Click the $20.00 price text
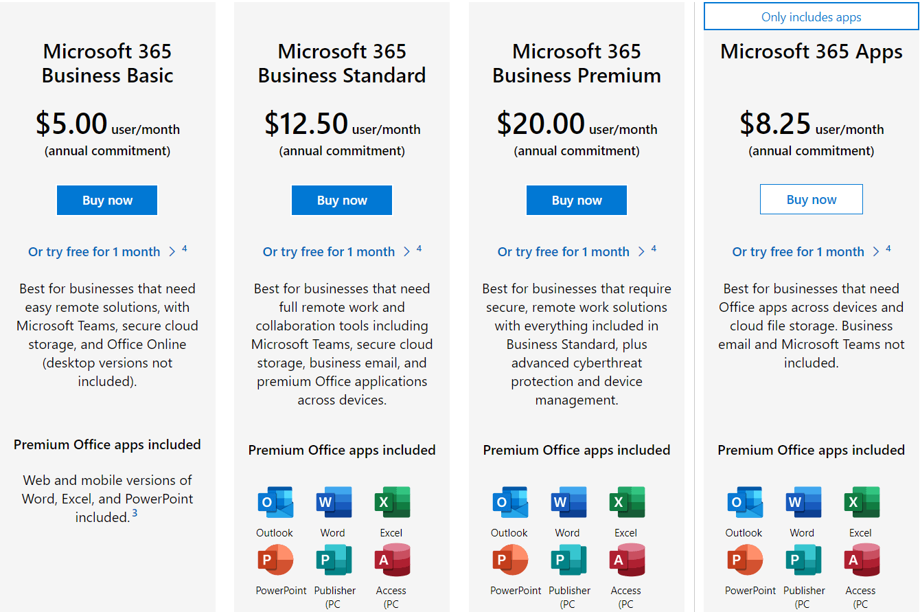 point(541,124)
